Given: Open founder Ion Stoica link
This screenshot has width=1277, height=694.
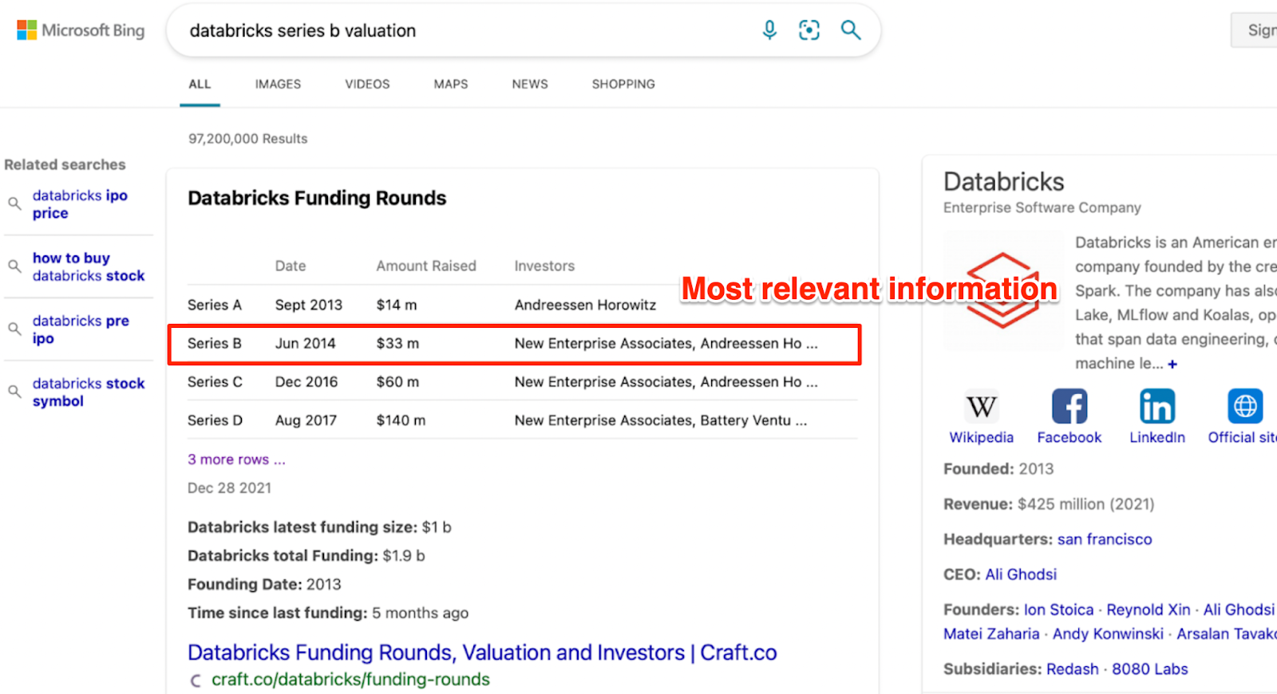Looking at the screenshot, I should point(1058,609).
